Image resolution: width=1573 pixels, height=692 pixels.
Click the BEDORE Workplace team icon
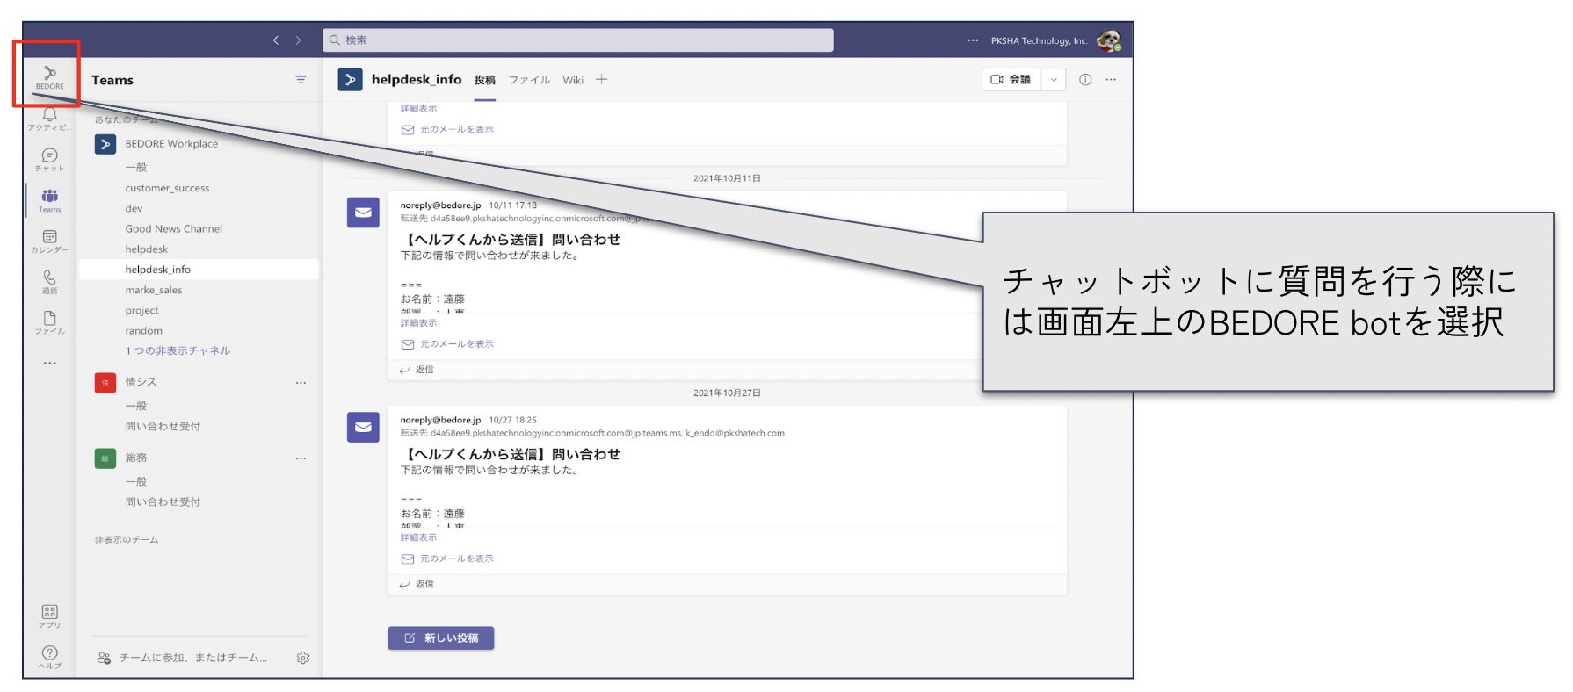point(105,144)
